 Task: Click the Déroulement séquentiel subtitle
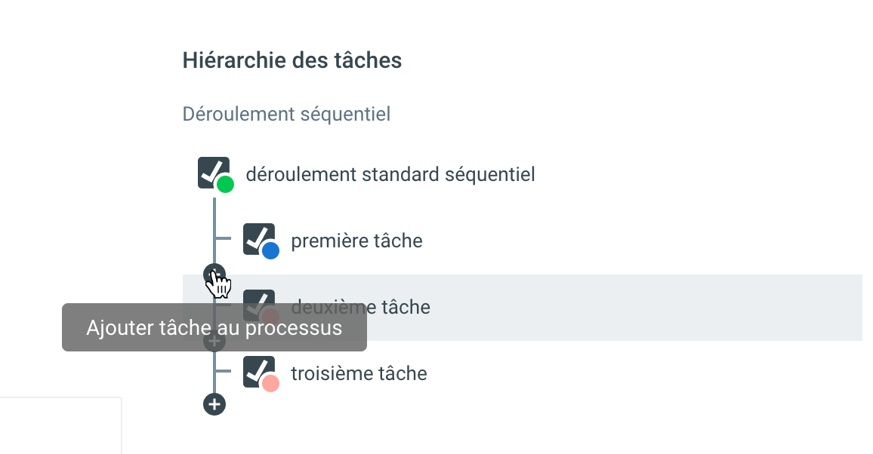pyautogui.click(x=286, y=115)
